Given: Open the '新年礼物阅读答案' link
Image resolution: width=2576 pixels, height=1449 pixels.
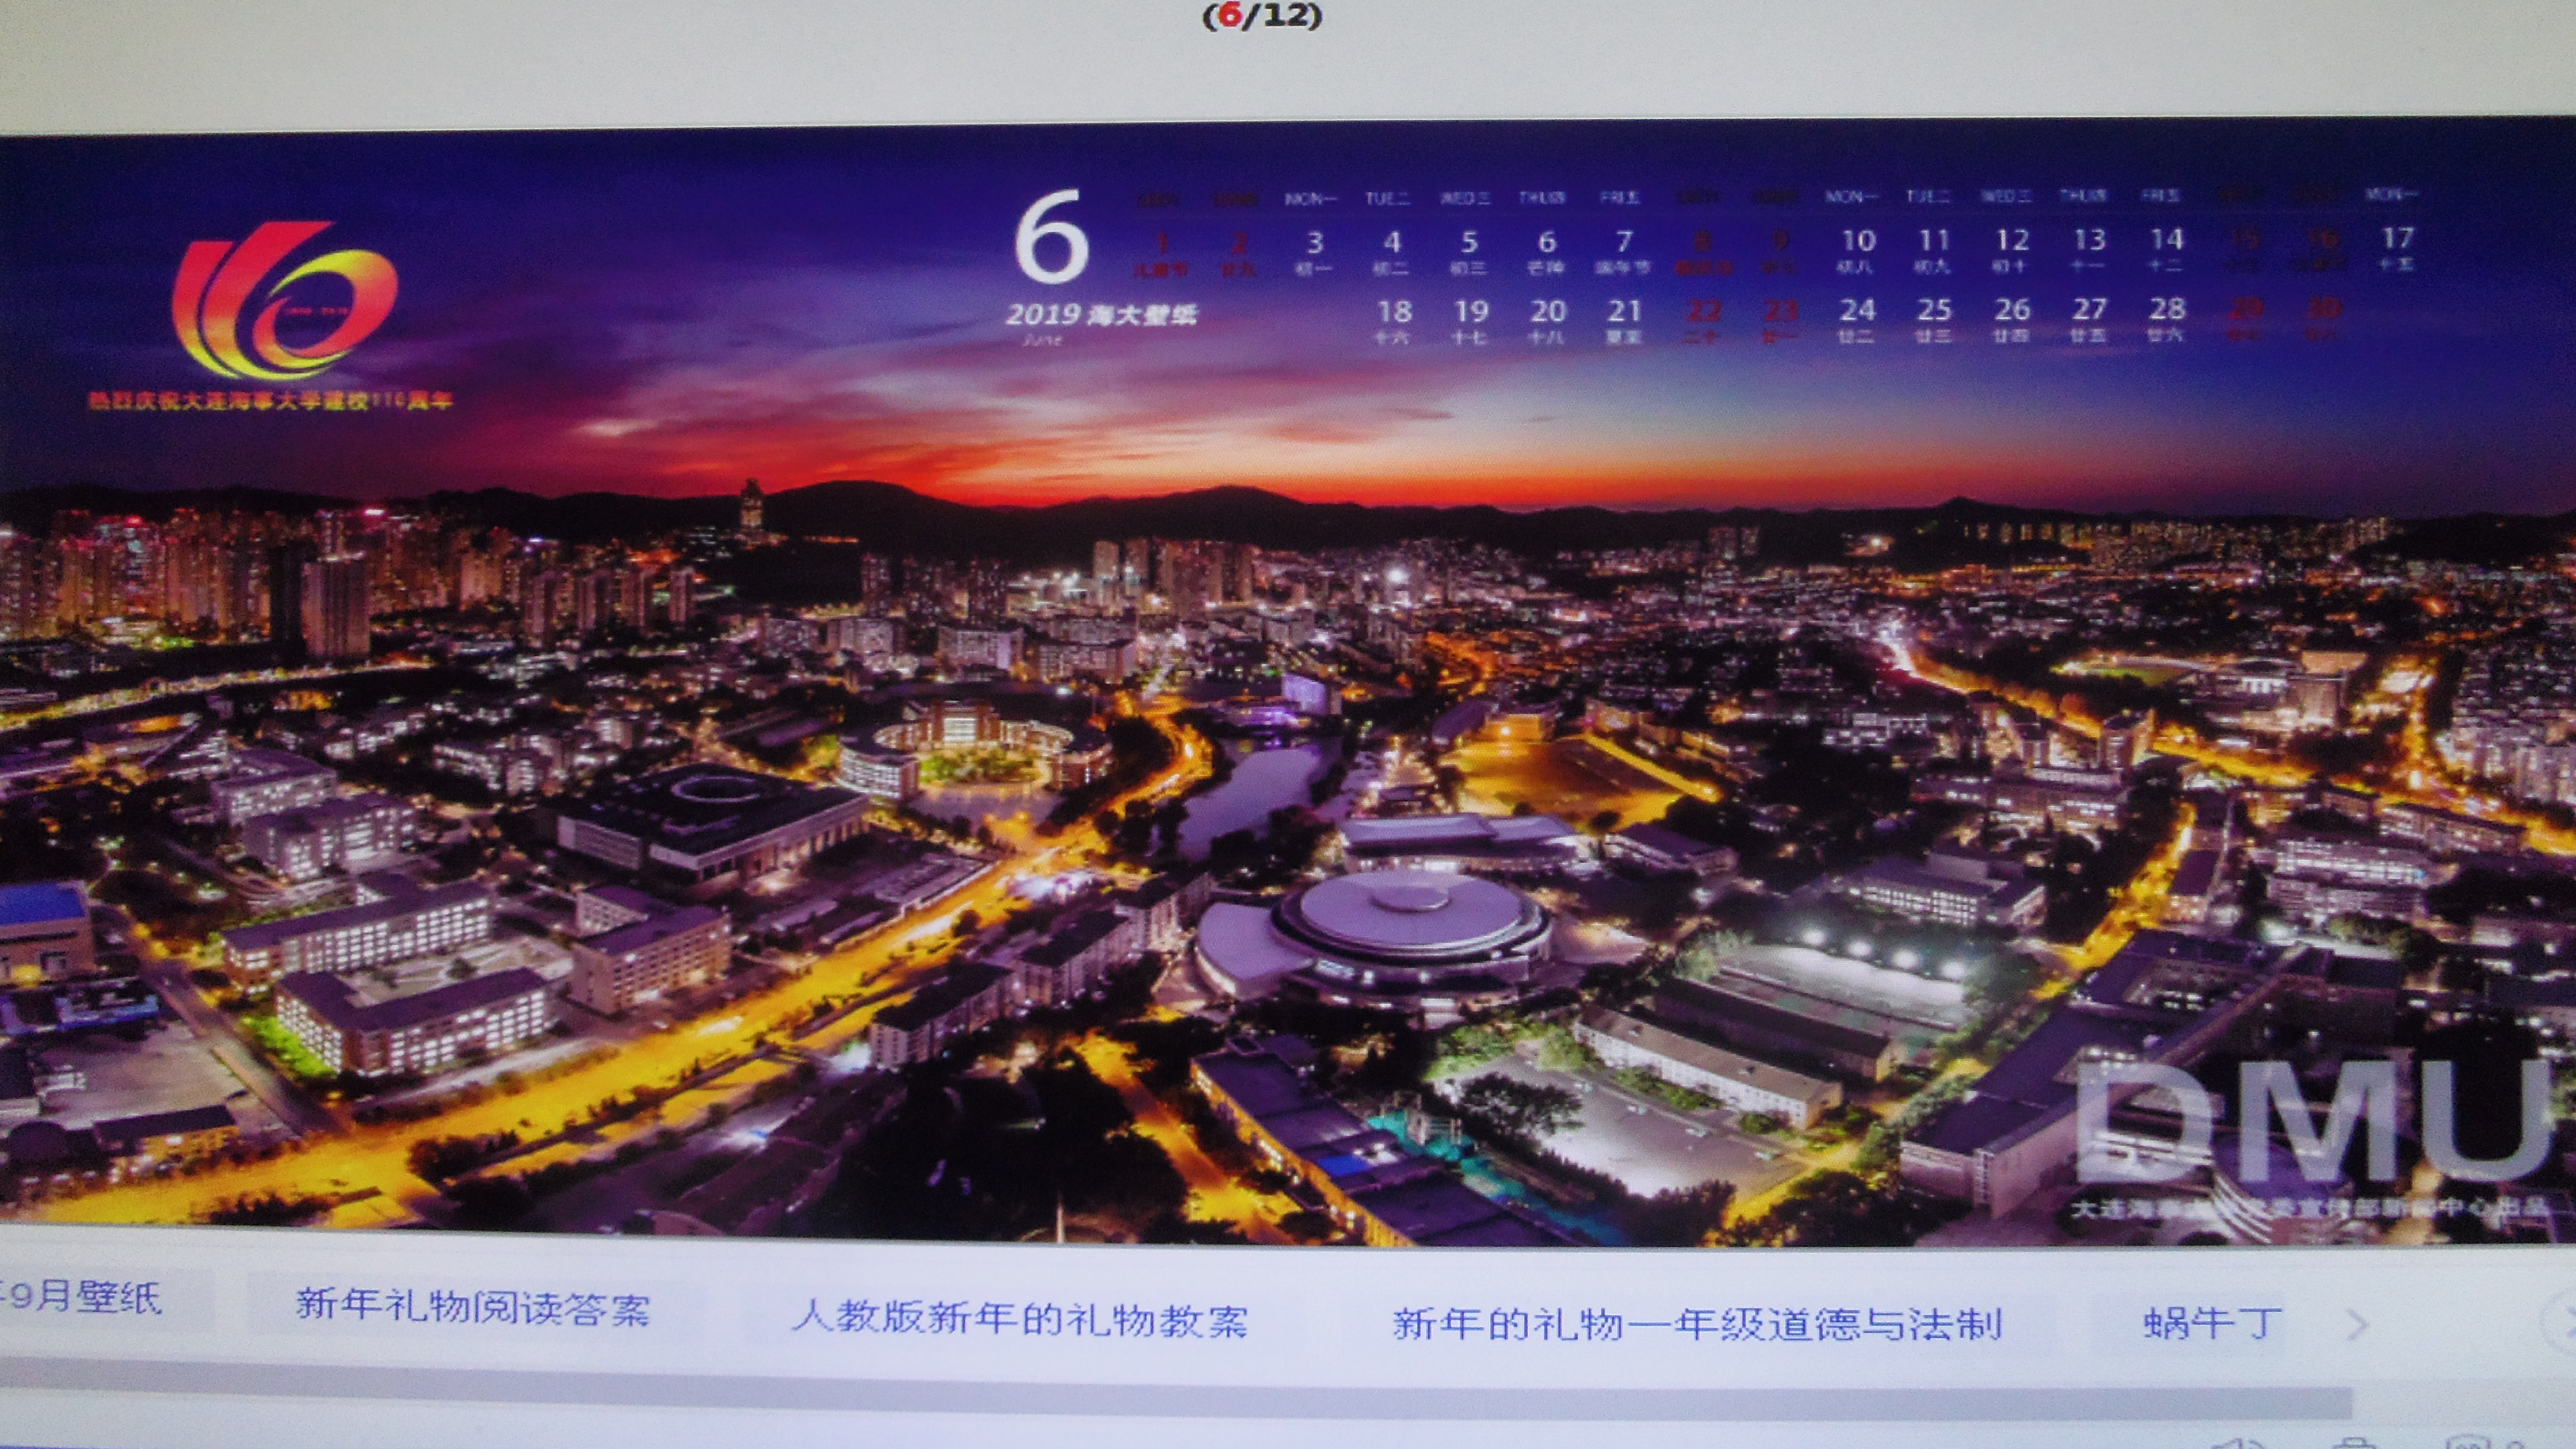Looking at the screenshot, I should (x=473, y=1307).
